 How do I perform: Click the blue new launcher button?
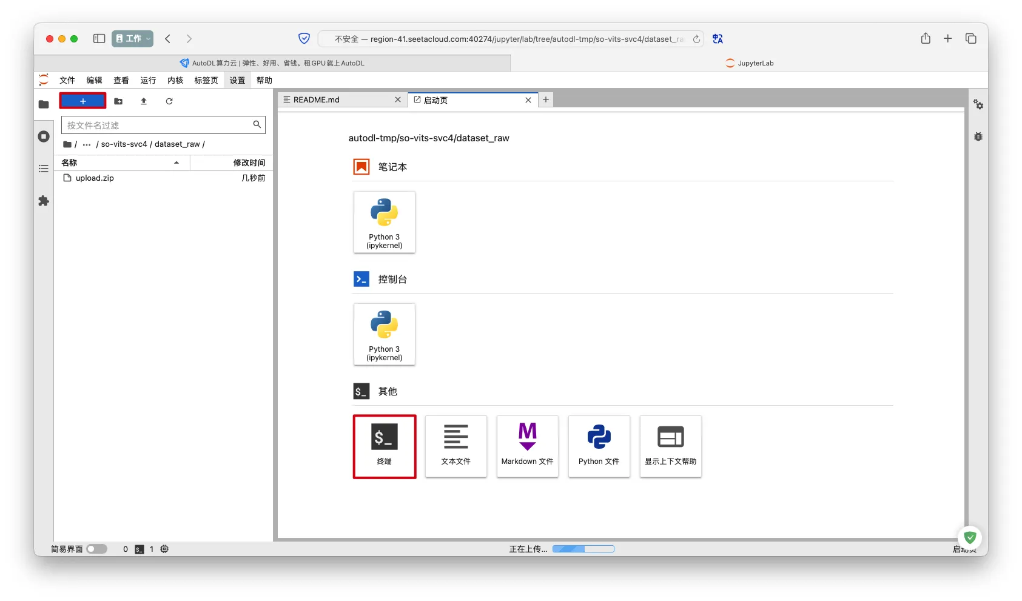tap(82, 101)
